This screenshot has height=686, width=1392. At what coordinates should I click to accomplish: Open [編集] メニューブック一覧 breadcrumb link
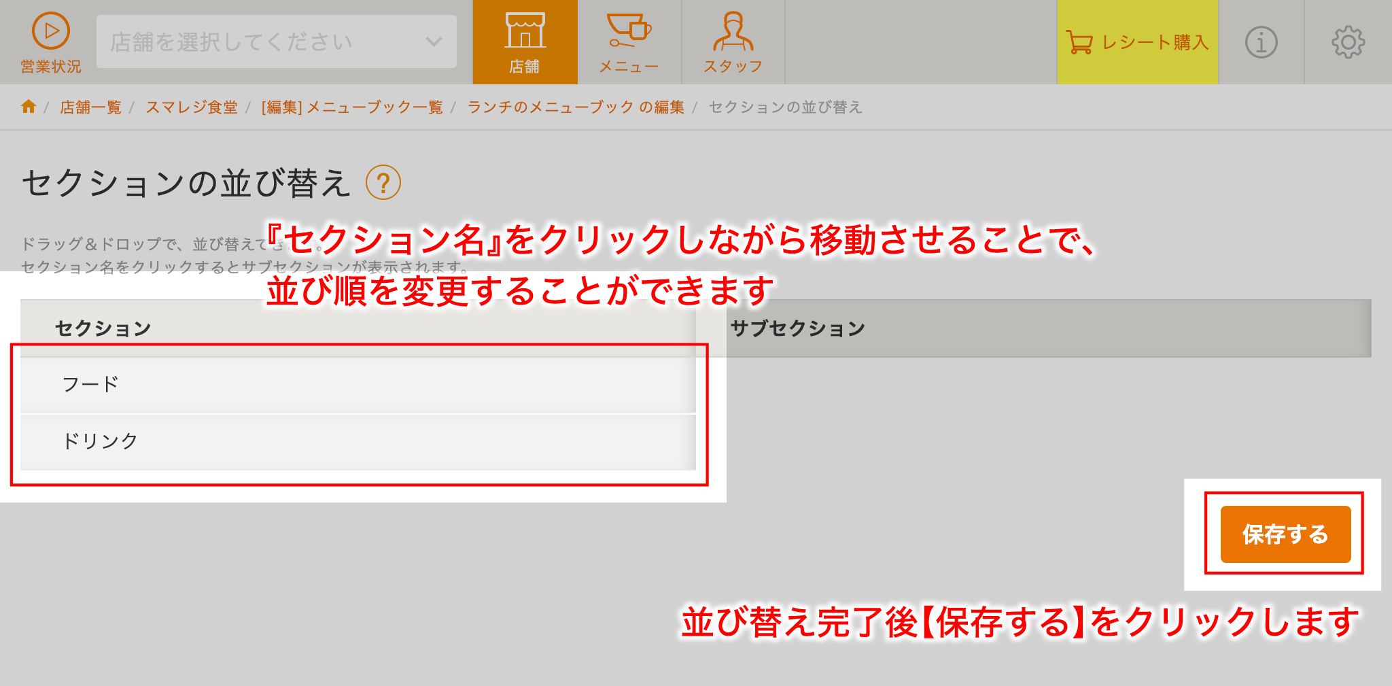coord(352,107)
